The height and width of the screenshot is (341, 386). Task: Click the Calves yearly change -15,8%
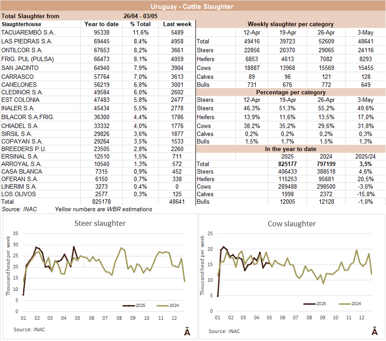point(365,194)
